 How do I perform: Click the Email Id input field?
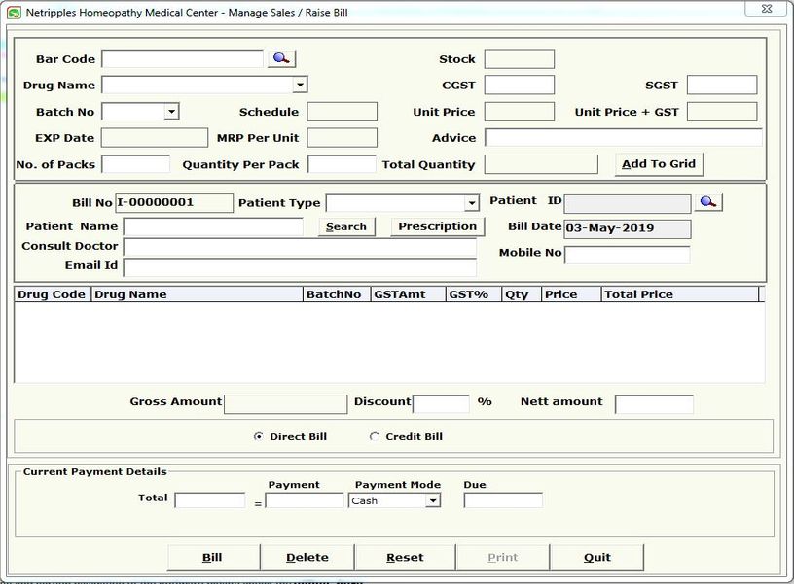[300, 267]
